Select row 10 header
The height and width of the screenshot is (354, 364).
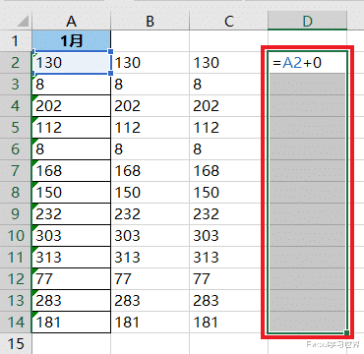pyautogui.click(x=16, y=235)
